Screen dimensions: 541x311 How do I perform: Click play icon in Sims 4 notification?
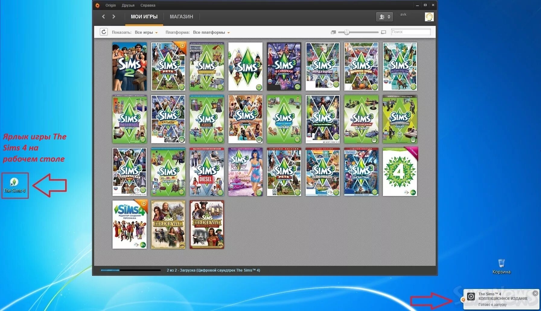(471, 297)
